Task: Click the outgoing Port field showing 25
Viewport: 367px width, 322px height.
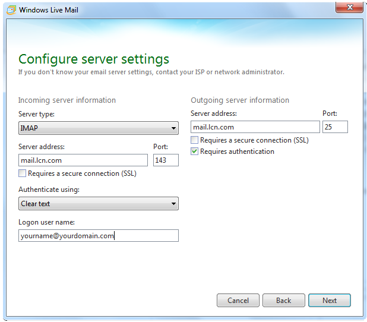Action: pos(335,127)
